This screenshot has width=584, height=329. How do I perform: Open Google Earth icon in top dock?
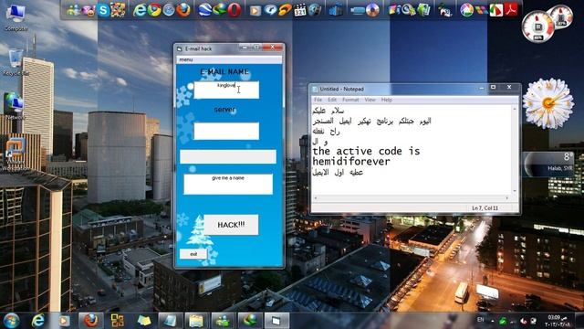[x=204, y=10]
